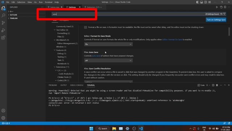This screenshot has height=131, width=232.
Task: Click Turn on Settings Sync button
Action: [216, 20]
